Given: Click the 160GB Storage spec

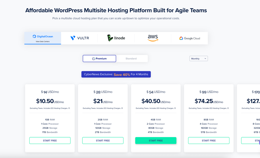Looking at the screenshot, I should coord(209,128).
